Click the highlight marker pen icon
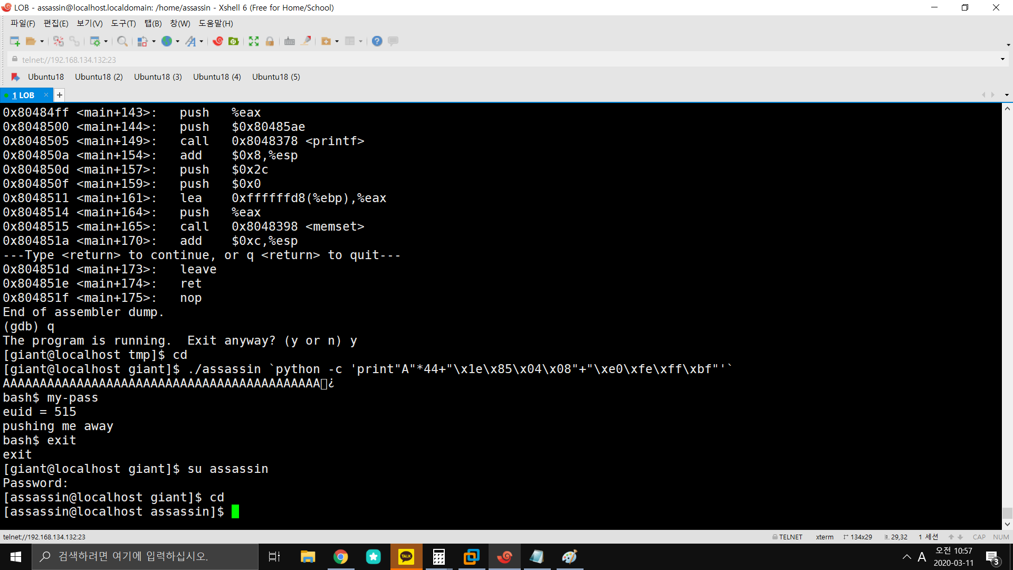 306,41
